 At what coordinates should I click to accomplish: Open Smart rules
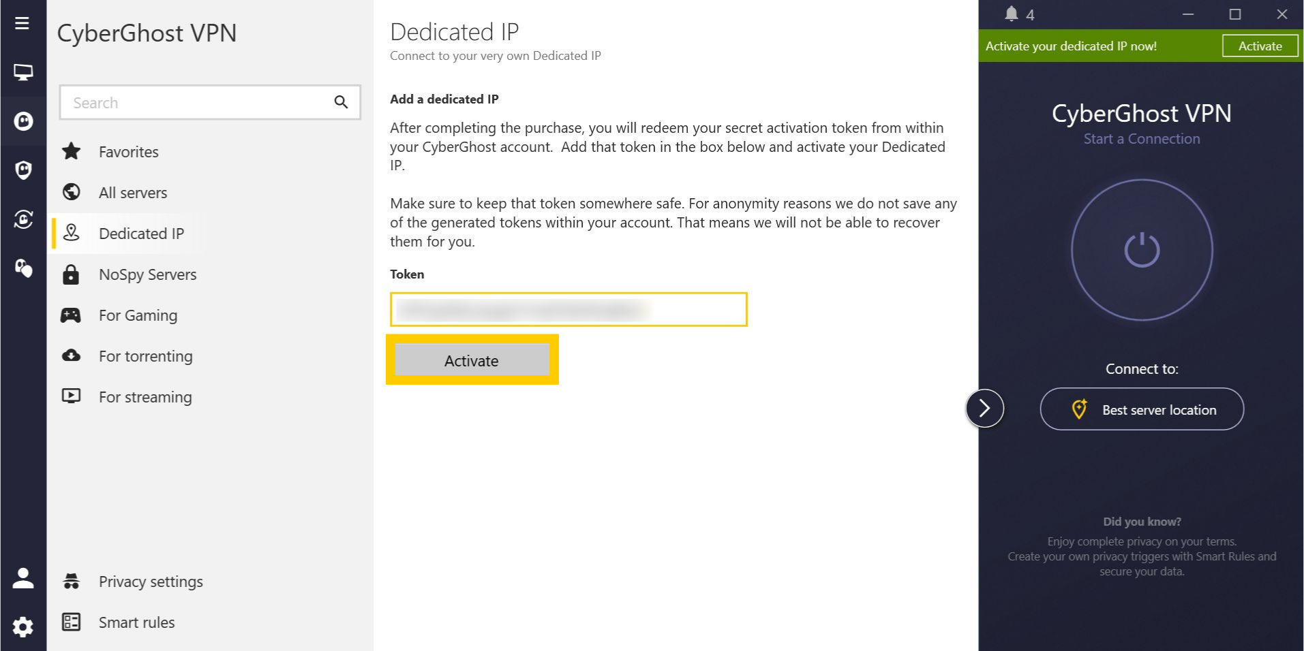pos(136,622)
